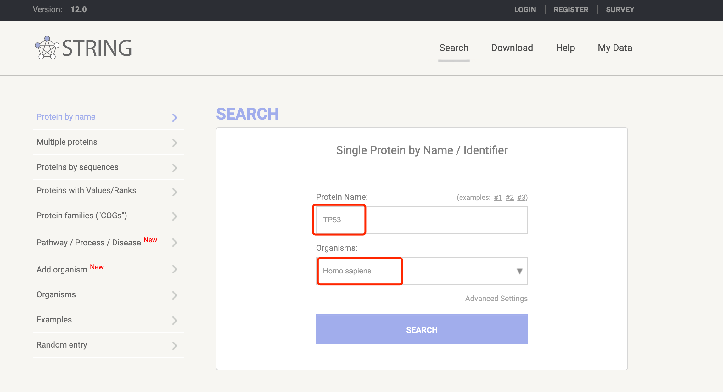Open the Download navigation tab
The image size is (723, 392).
coord(512,48)
